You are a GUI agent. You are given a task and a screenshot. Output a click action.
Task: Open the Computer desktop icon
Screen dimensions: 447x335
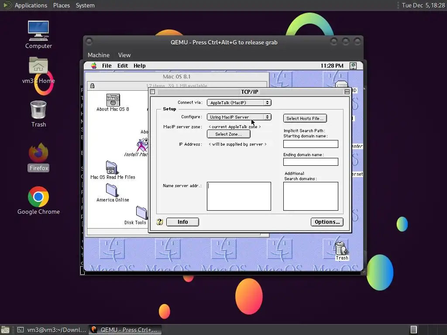[38, 31]
